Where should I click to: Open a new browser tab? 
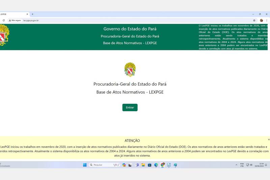32,14
